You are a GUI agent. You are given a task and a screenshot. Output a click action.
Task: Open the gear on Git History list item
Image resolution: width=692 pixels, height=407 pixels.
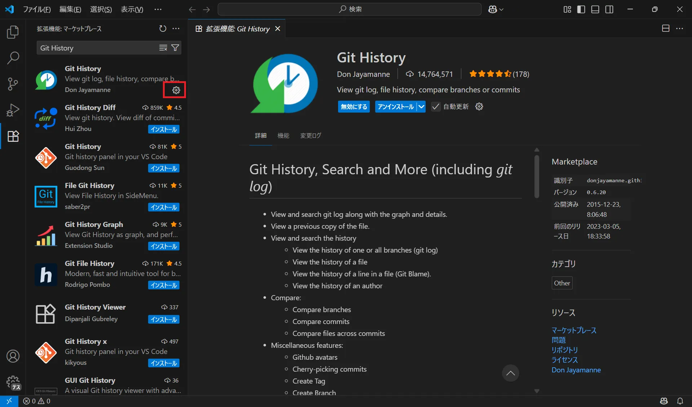(176, 90)
